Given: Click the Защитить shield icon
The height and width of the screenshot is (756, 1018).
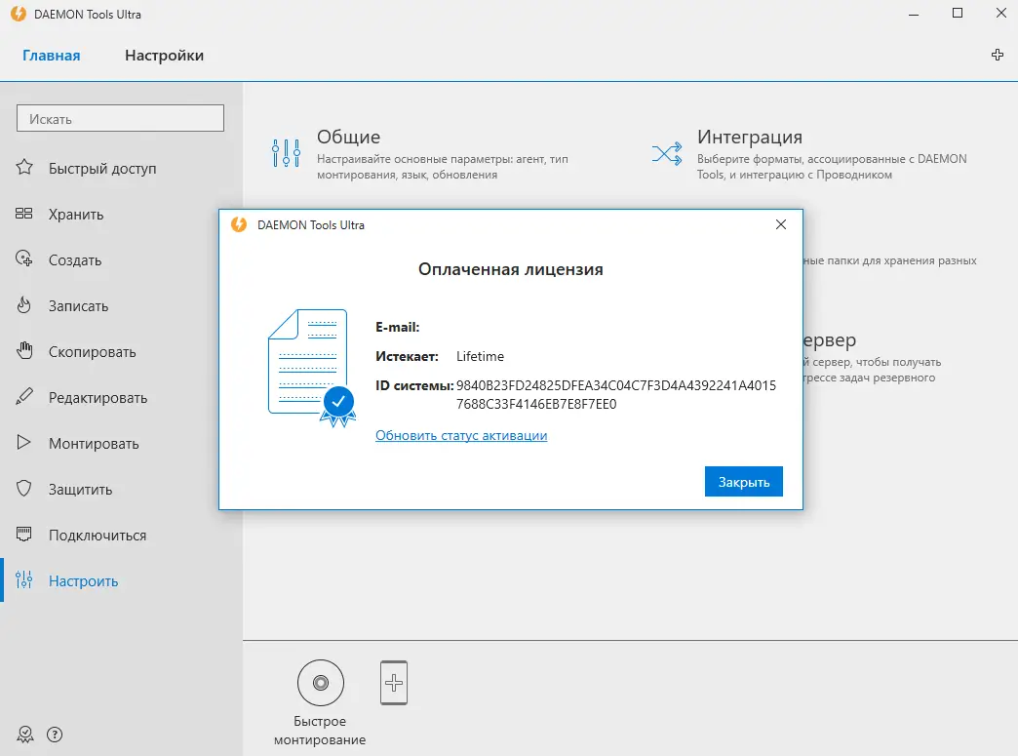Looking at the screenshot, I should (x=24, y=489).
